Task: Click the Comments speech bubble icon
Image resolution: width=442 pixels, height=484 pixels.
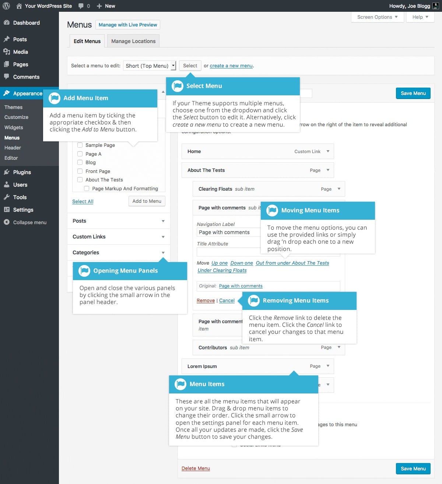Action: point(7,77)
